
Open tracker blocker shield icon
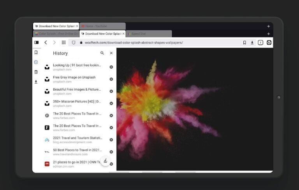point(74,42)
